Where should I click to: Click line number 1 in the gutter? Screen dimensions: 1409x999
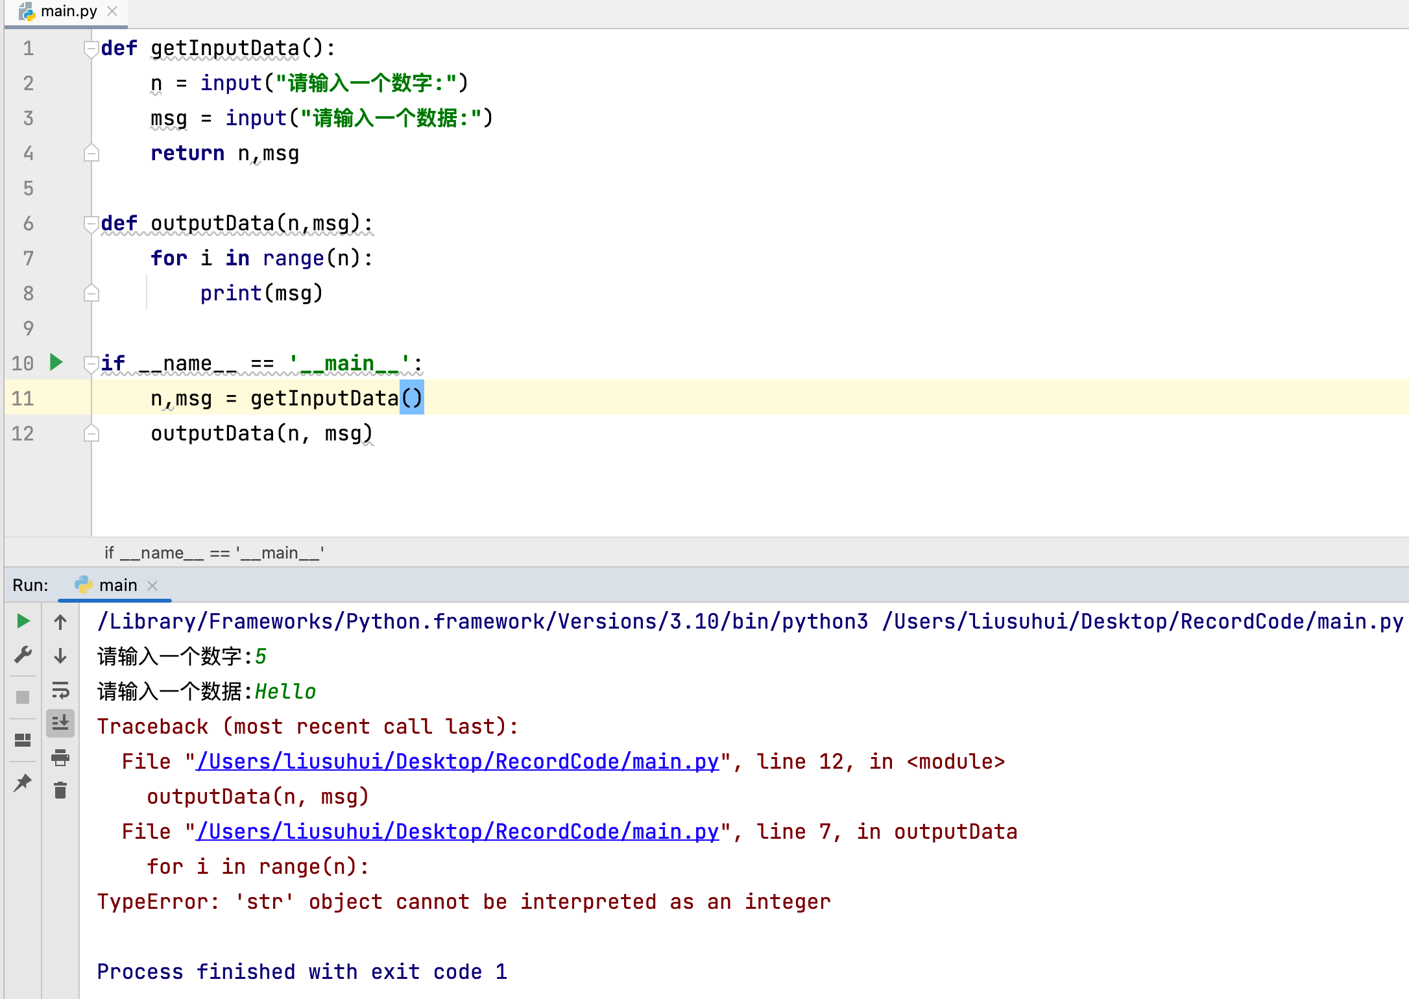tap(29, 49)
